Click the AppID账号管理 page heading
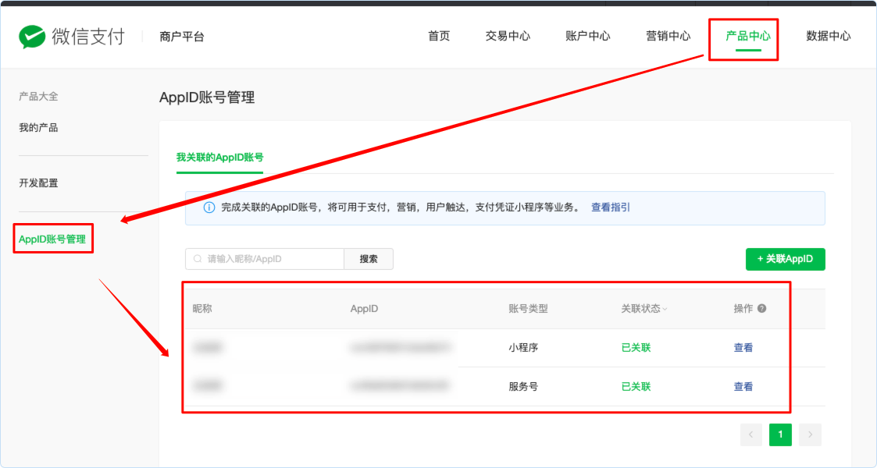This screenshot has height=468, width=877. (x=207, y=97)
